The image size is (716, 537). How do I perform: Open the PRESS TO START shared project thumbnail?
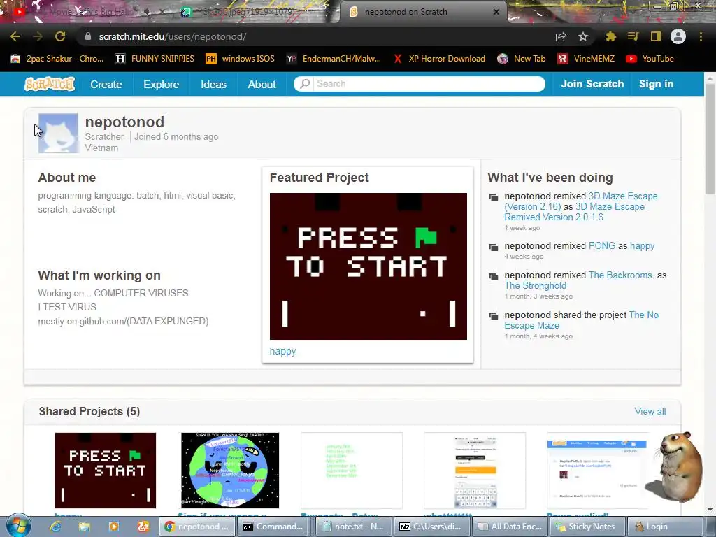pyautogui.click(x=106, y=471)
